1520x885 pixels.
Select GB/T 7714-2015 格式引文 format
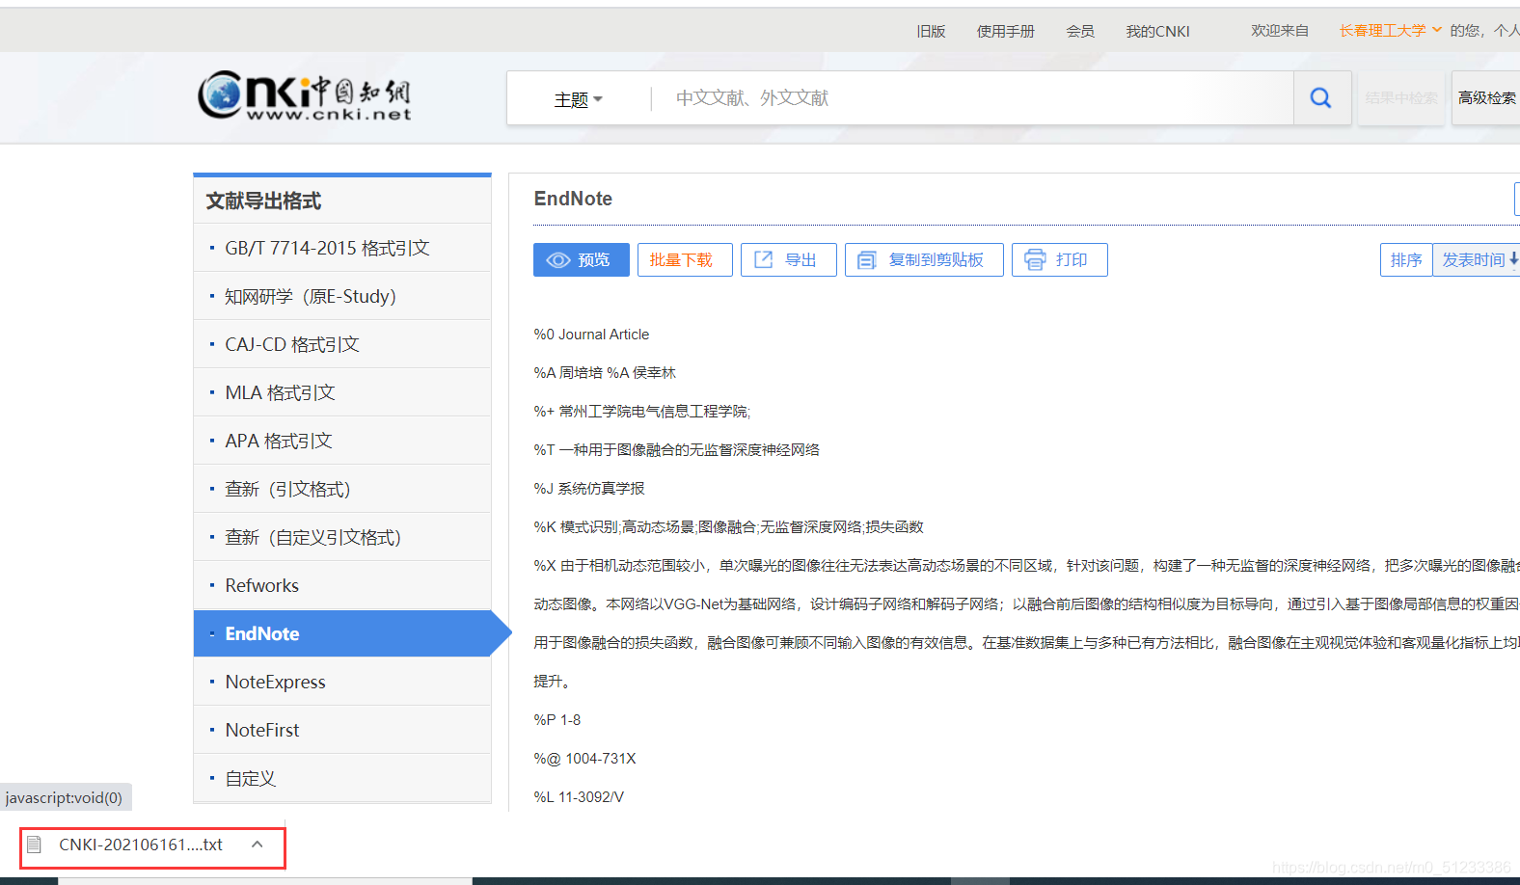342,248
